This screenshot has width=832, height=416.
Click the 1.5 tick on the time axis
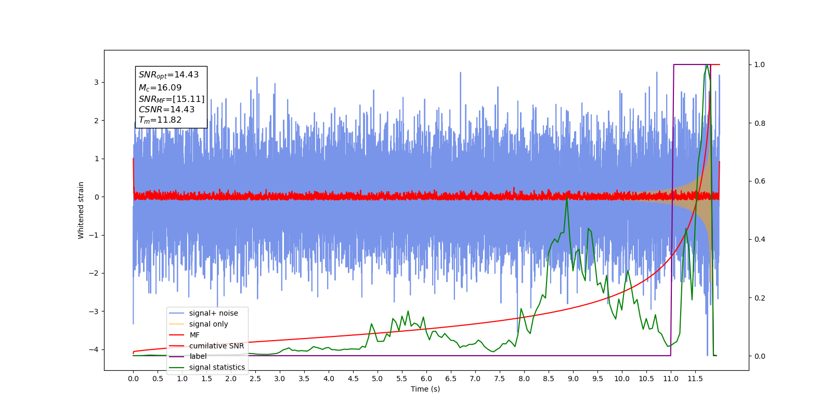(x=206, y=379)
